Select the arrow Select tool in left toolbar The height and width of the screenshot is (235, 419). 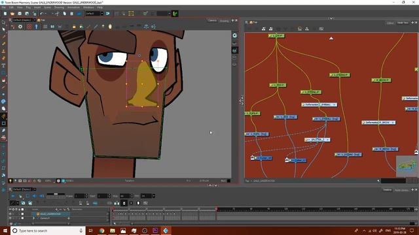click(x=3, y=29)
